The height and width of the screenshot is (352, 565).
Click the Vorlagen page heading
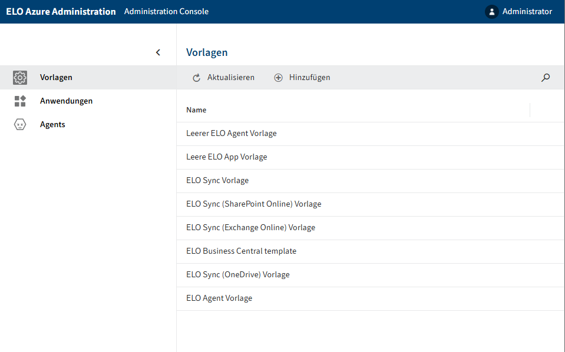(207, 52)
